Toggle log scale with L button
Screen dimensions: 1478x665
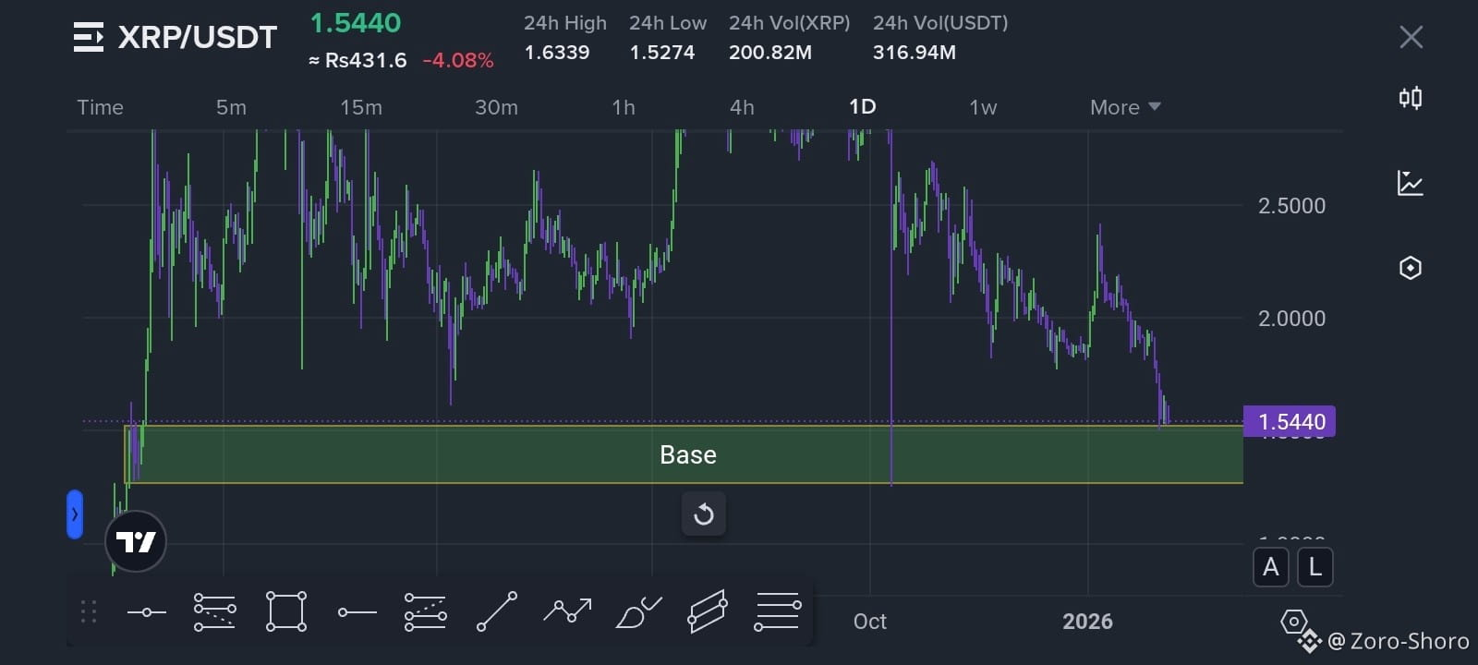[1315, 567]
